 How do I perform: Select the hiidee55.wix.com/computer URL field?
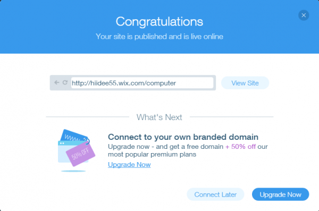coord(142,83)
